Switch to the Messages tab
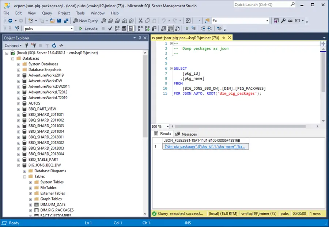The width and height of the screenshot is (329, 227). 186,134
